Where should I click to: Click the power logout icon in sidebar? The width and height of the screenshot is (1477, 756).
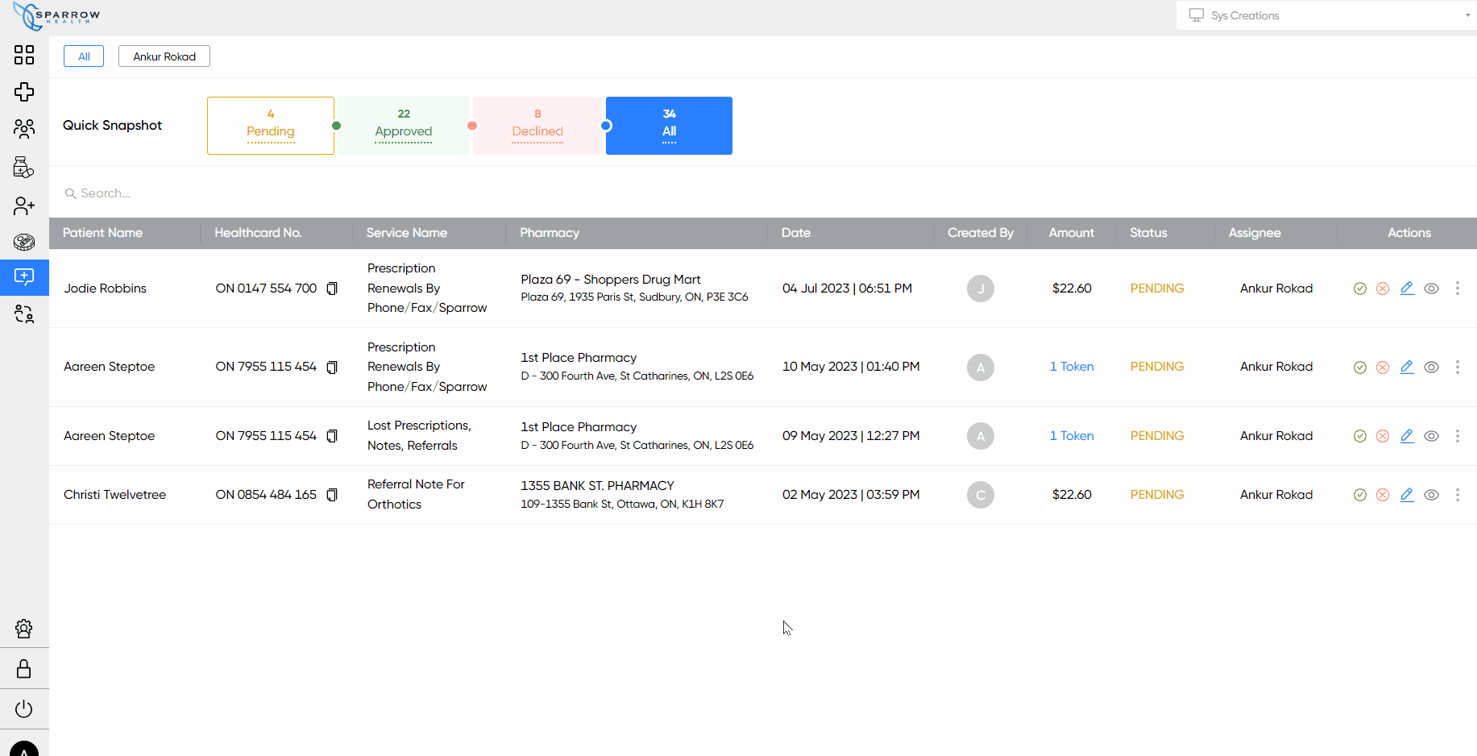(x=24, y=709)
